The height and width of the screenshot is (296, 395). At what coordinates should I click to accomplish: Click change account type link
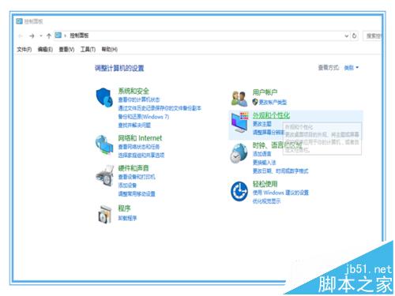coord(273,102)
